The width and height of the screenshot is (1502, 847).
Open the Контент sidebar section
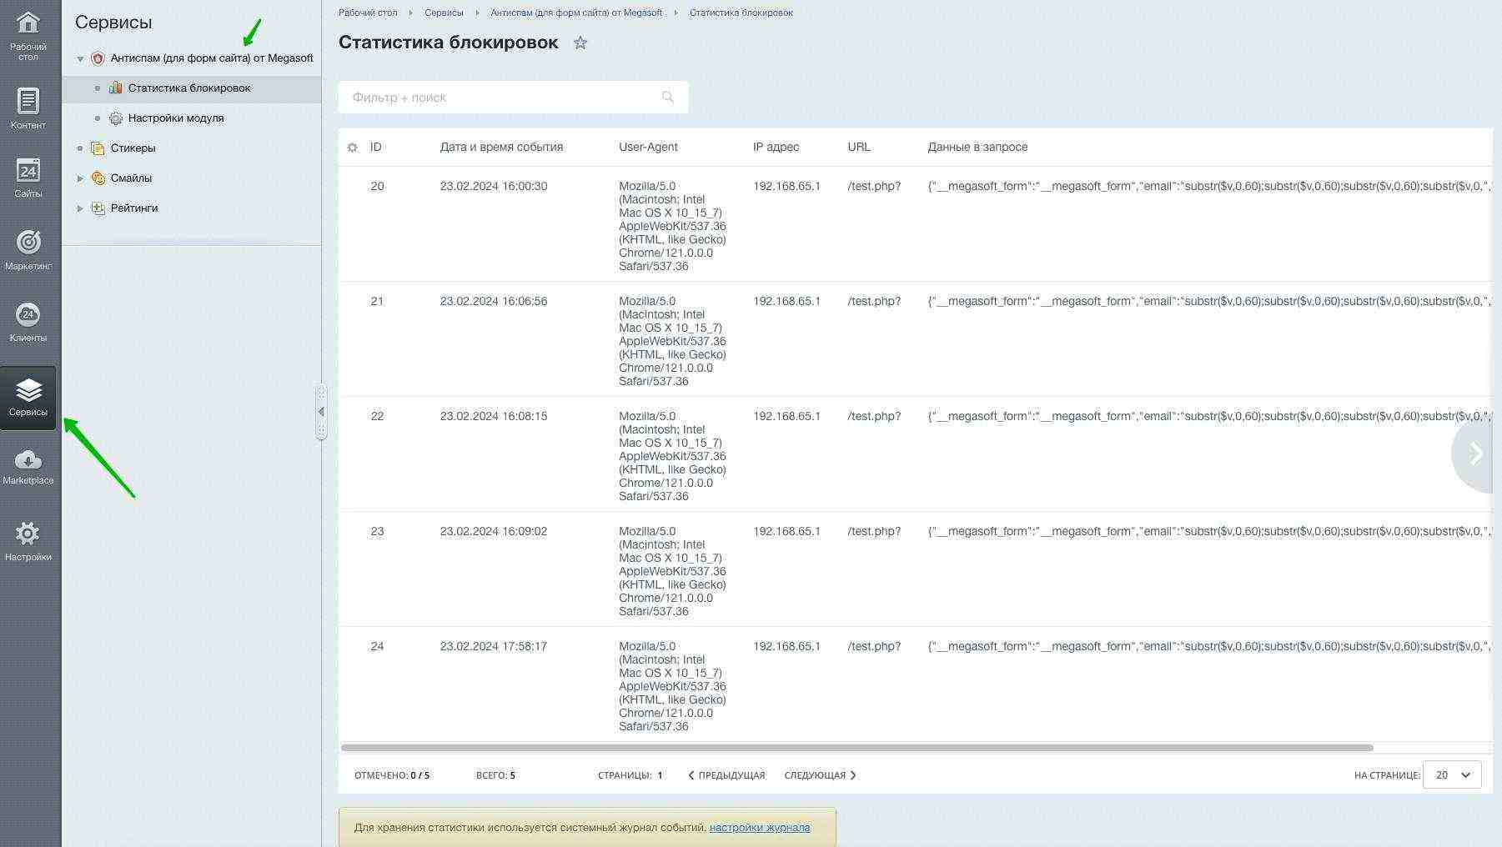pyautogui.click(x=28, y=108)
